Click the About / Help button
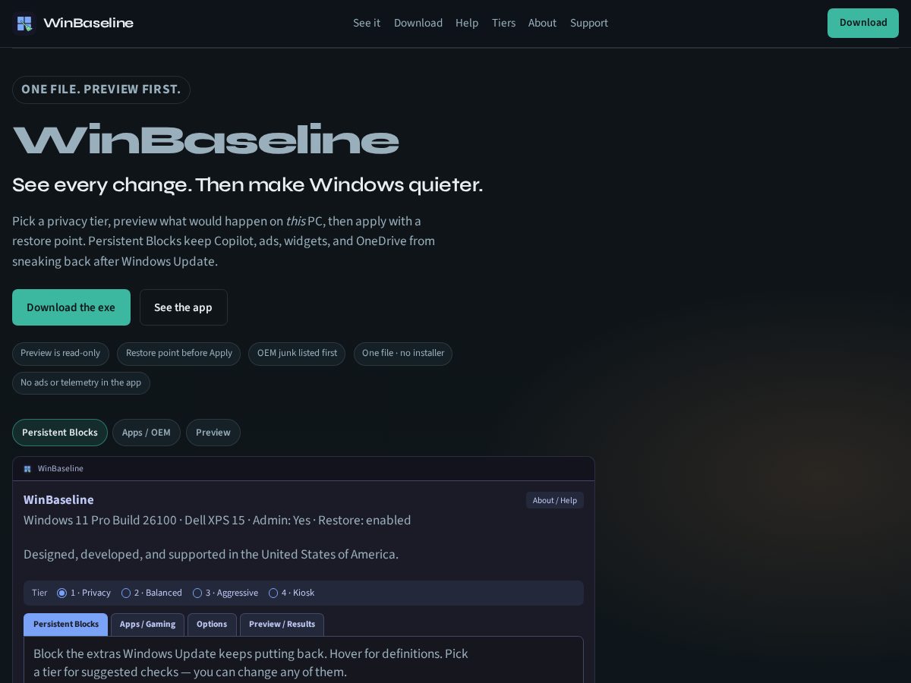The height and width of the screenshot is (683, 911). [555, 500]
